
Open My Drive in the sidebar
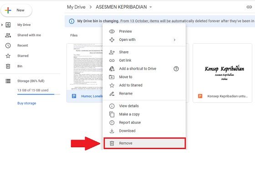click(24, 25)
